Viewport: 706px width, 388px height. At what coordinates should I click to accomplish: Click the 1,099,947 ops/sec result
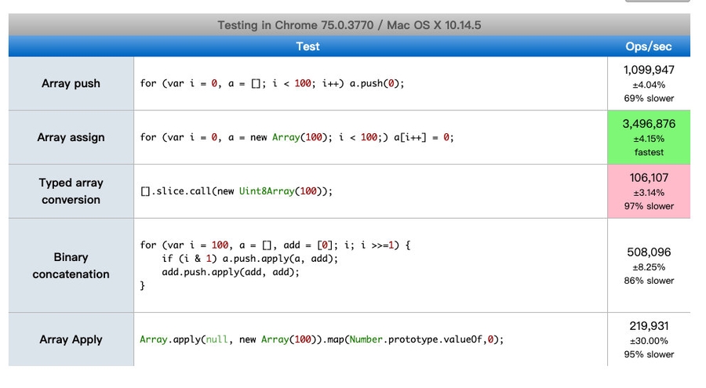coord(649,71)
